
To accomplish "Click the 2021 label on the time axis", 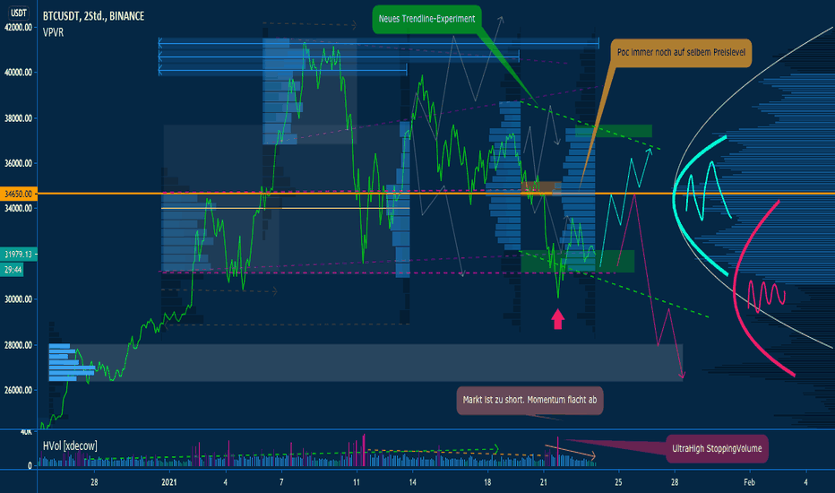I will click(168, 482).
